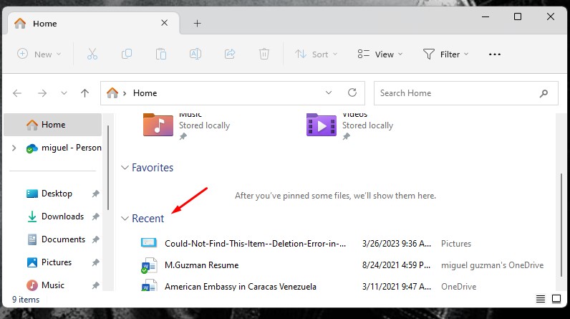The height and width of the screenshot is (319, 570).
Task: Click the Cut scissors icon
Action: (x=92, y=54)
